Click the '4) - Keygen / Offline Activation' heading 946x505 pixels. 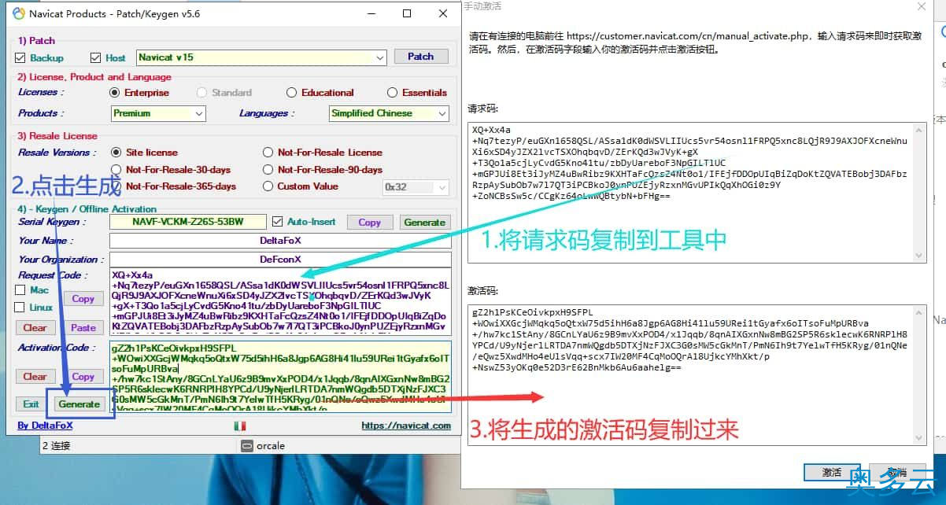pyautogui.click(x=87, y=209)
